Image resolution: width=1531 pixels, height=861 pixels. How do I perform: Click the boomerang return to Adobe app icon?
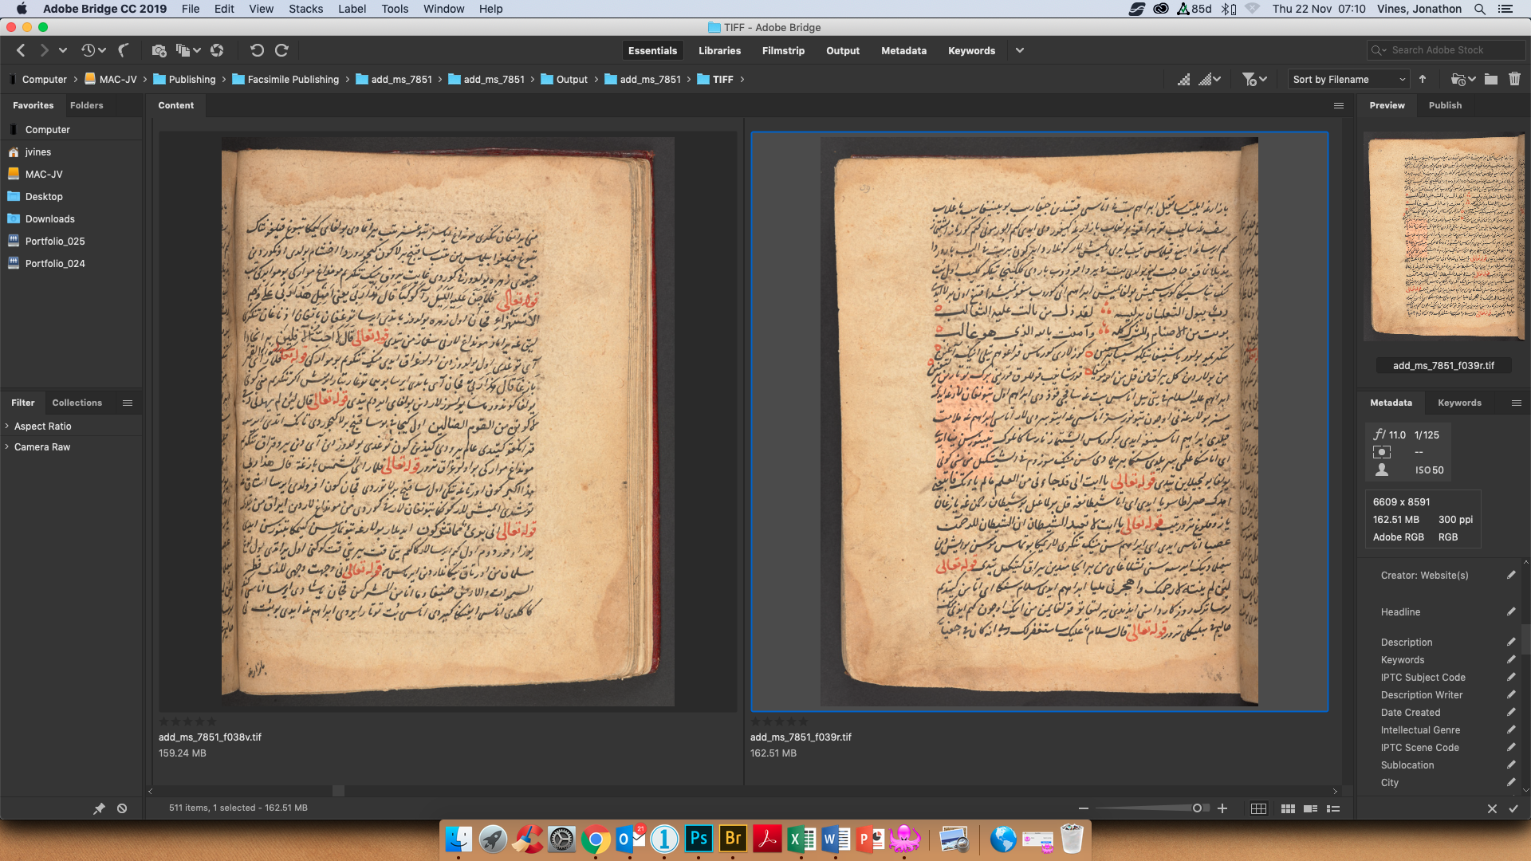pos(123,50)
